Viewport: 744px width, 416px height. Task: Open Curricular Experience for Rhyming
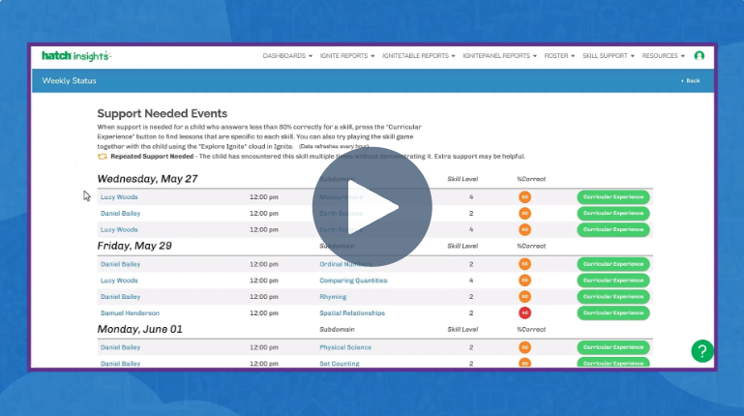click(x=613, y=296)
